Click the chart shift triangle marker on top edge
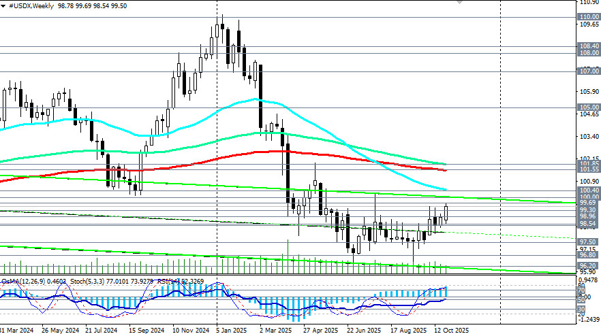 pos(459,2)
